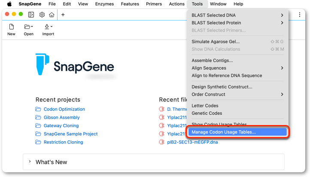This screenshot has width=310, height=177.
Task: Open the Edit menu
Action: pos(67,4)
